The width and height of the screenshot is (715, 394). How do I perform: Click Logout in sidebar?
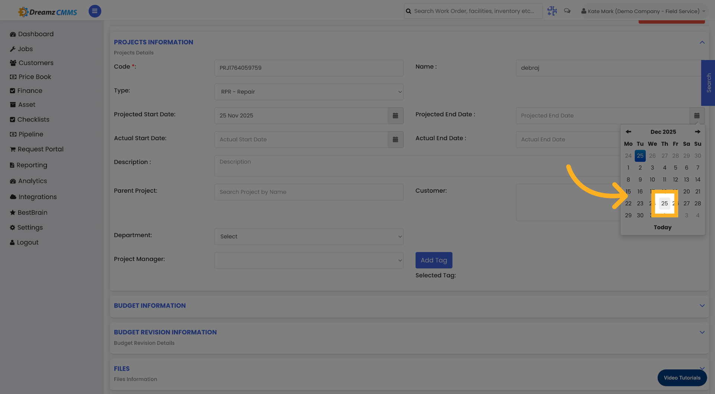click(x=24, y=242)
